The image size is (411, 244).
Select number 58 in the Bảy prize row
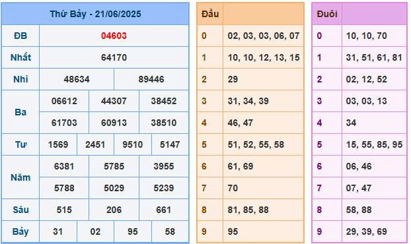[x=170, y=231]
